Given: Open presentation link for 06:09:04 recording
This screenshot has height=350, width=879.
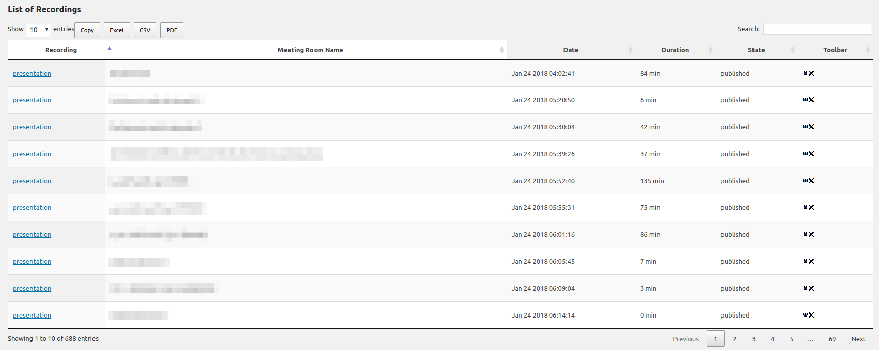Looking at the screenshot, I should click(32, 289).
